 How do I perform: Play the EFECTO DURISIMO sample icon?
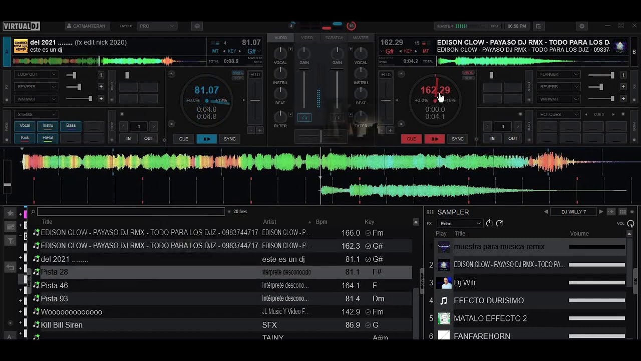click(x=444, y=301)
